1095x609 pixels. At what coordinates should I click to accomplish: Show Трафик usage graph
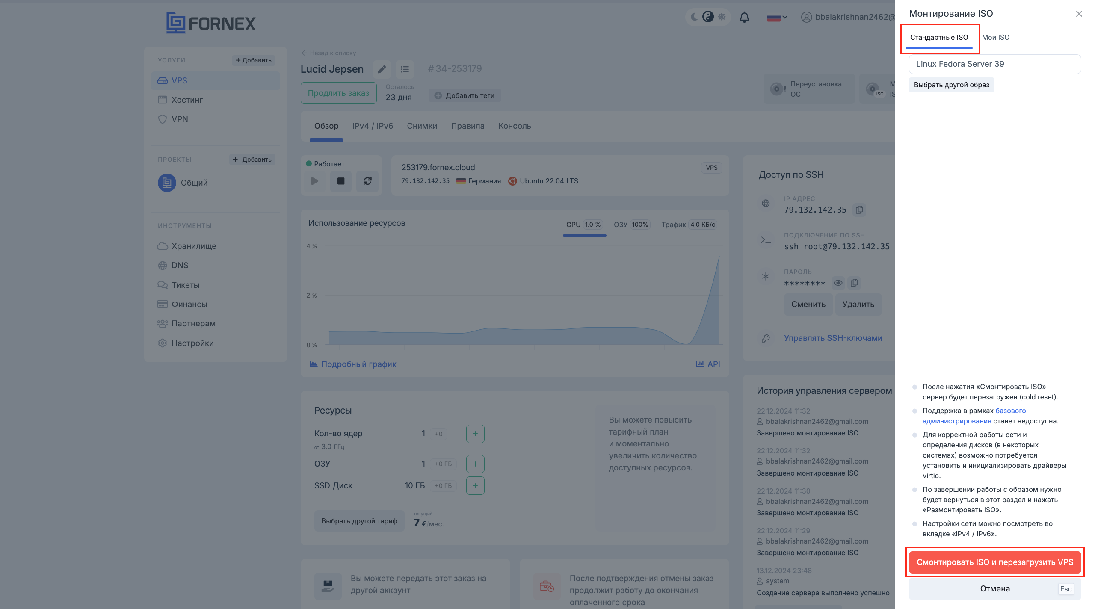pyautogui.click(x=689, y=225)
